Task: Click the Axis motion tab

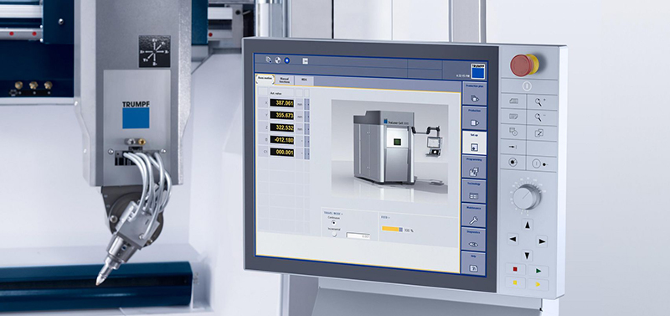Action: pyautogui.click(x=265, y=80)
